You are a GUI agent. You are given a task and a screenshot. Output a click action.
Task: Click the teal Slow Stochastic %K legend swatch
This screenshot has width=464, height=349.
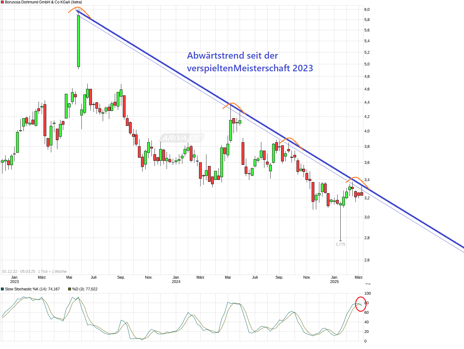pyautogui.click(x=2, y=289)
